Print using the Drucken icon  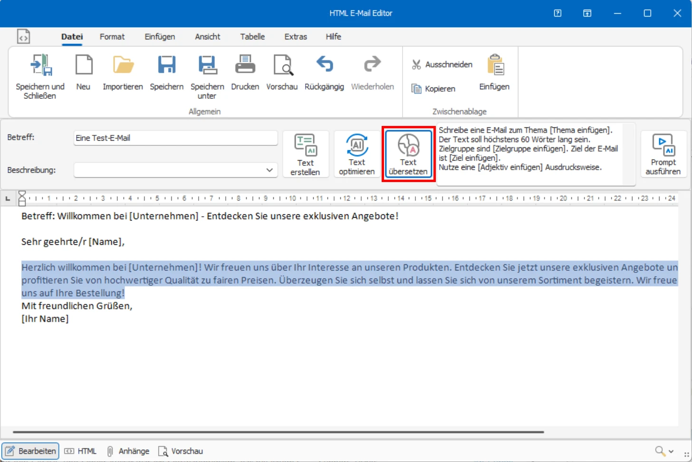pos(245,65)
